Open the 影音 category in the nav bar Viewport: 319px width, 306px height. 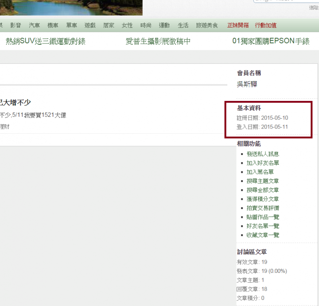[16, 25]
